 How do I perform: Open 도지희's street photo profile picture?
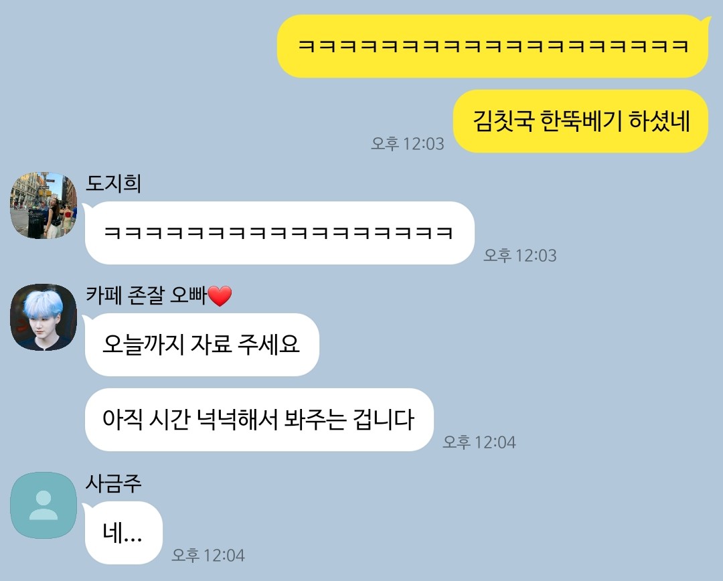[x=44, y=205]
